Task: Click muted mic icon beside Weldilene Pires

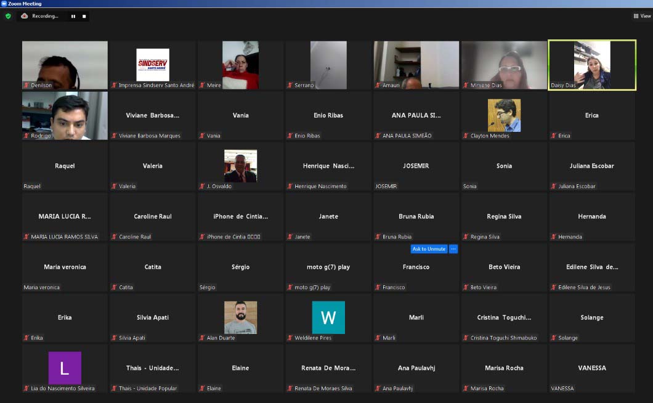Action: [x=290, y=338]
